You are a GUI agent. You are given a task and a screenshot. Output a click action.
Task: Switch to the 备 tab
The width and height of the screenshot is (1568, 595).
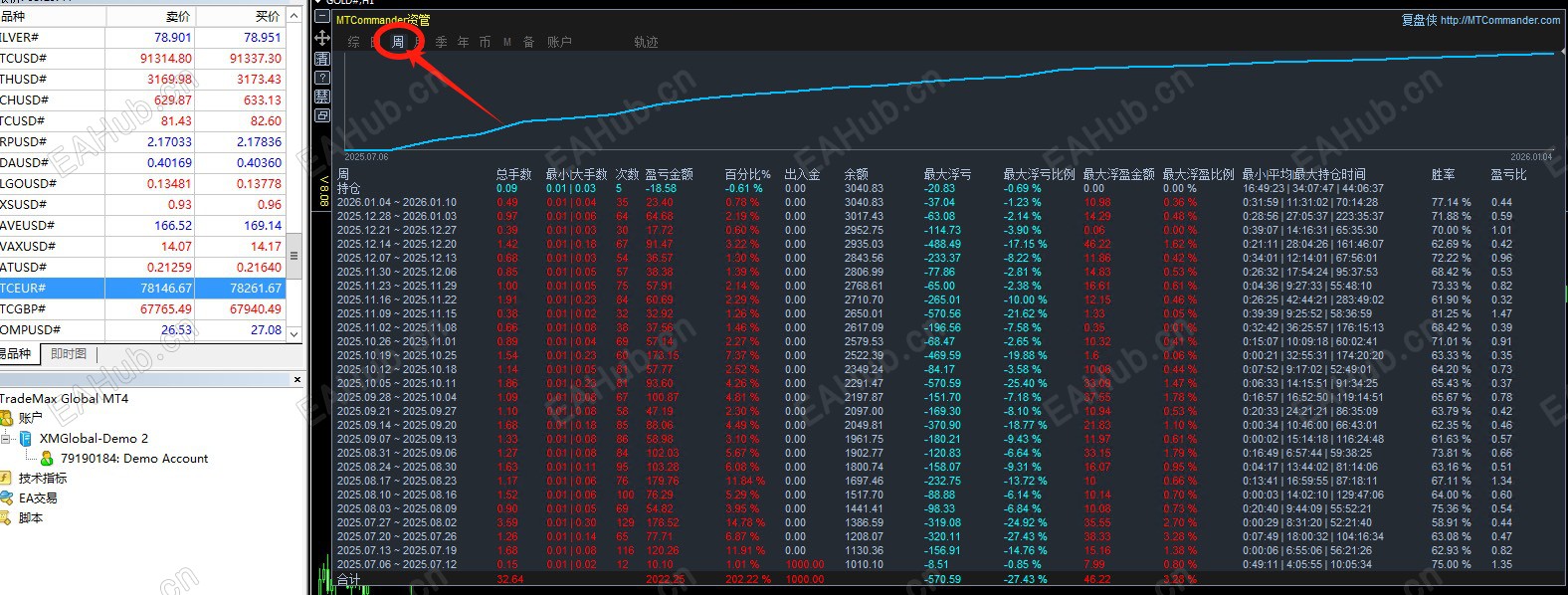pyautogui.click(x=529, y=42)
